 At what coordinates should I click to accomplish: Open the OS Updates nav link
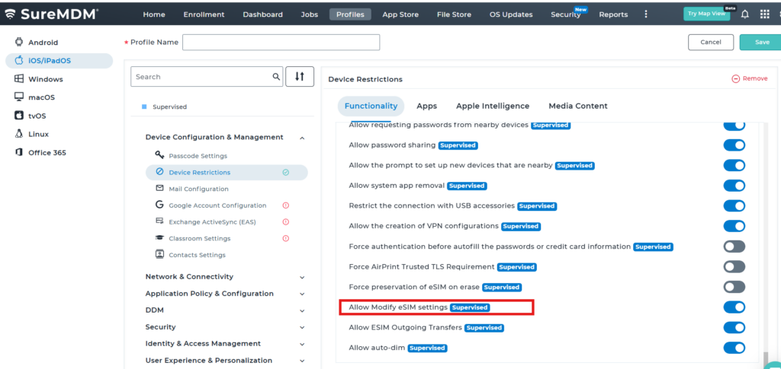coord(510,14)
